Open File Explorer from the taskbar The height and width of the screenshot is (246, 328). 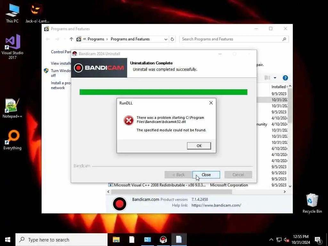[116, 240]
